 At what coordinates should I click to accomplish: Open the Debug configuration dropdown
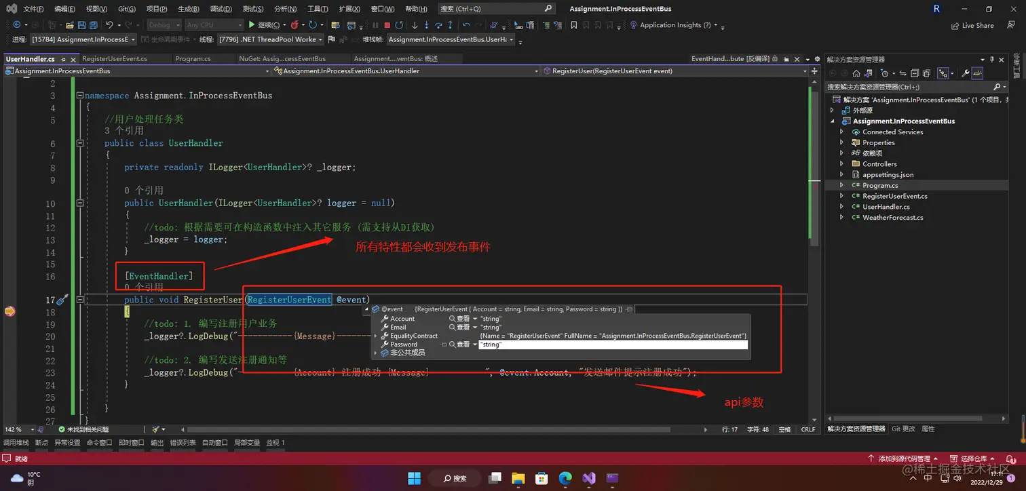tap(163, 25)
